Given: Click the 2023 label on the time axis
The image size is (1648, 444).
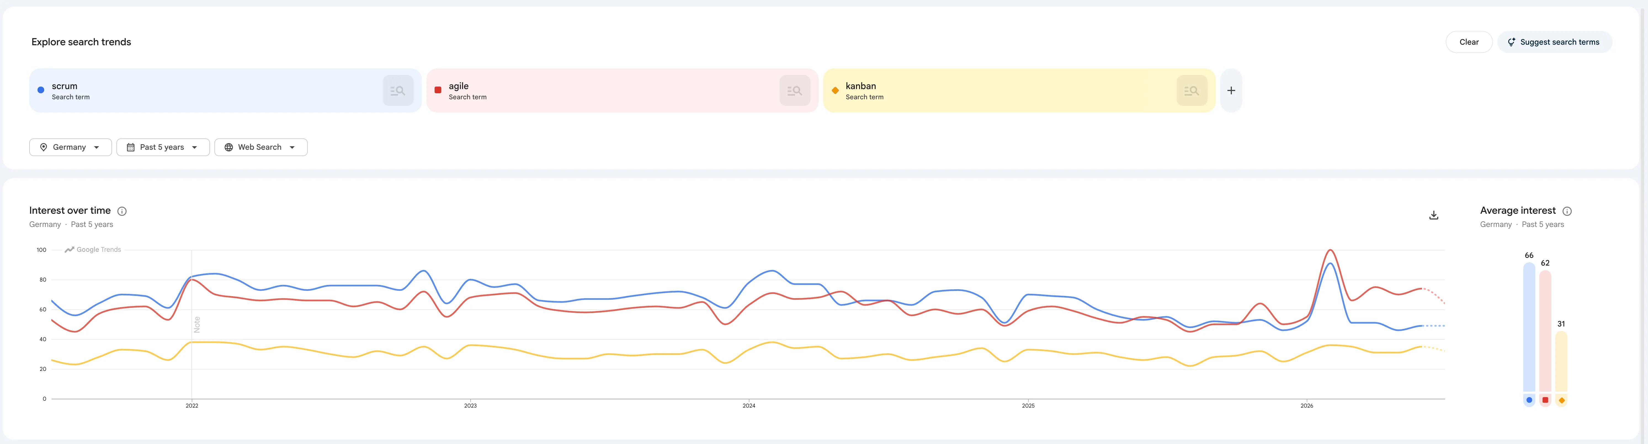Looking at the screenshot, I should coord(470,406).
